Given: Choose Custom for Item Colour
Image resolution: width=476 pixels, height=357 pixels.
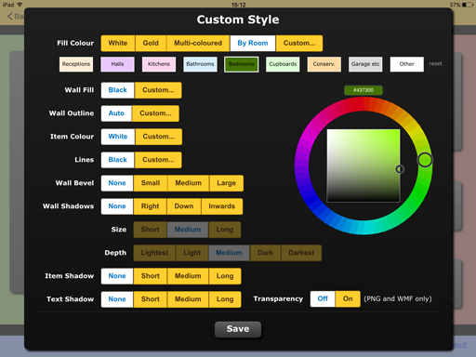Looking at the screenshot, I should (158, 137).
